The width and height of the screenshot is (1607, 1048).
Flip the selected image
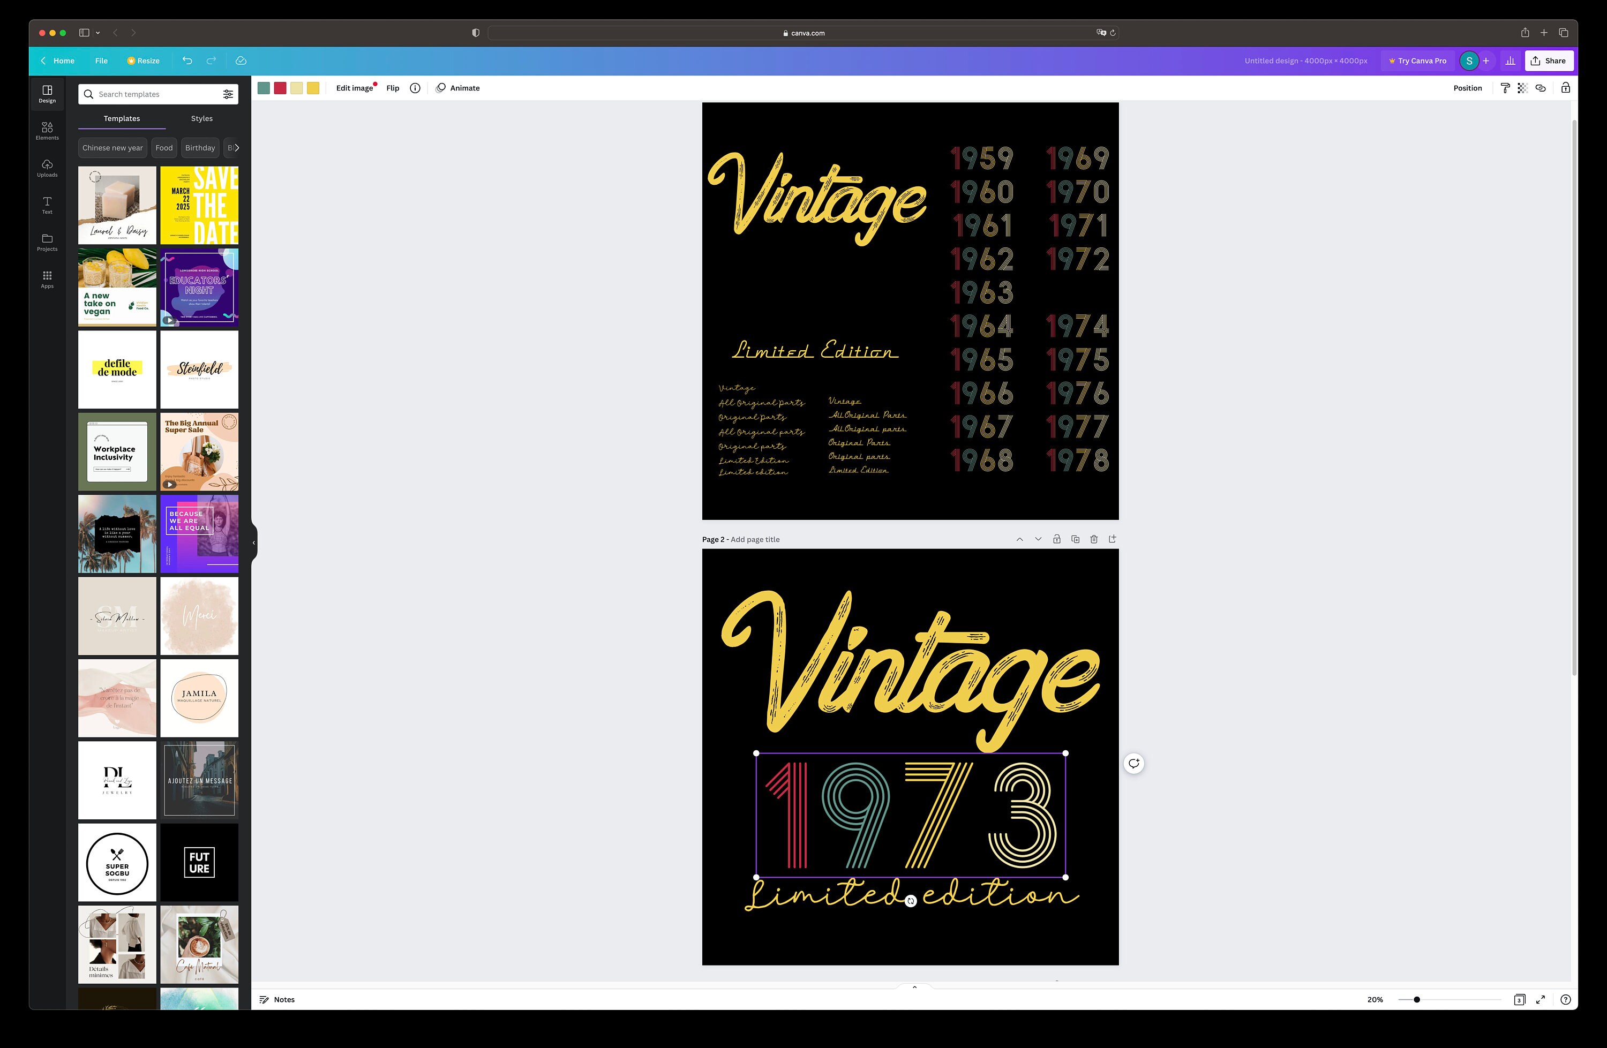(392, 88)
